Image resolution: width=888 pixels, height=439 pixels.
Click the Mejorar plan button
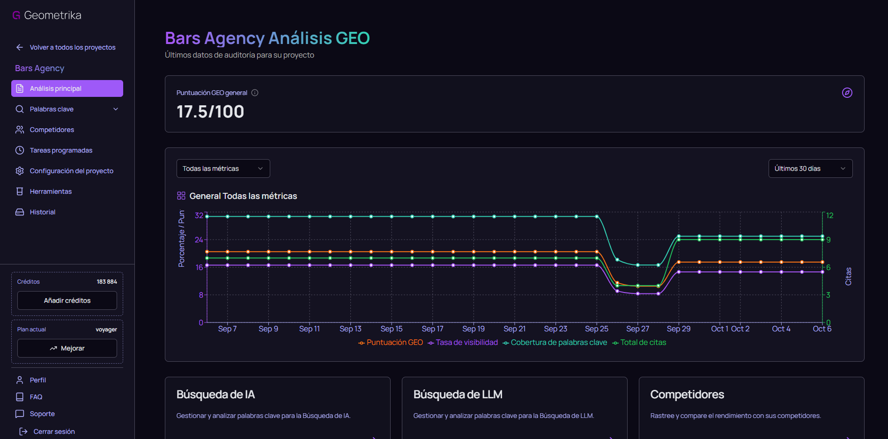click(x=67, y=348)
